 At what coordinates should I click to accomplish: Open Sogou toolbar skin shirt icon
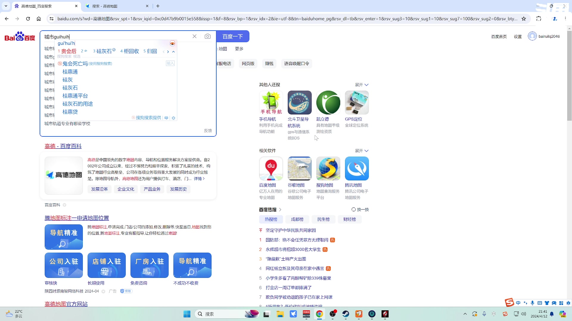[547, 303]
